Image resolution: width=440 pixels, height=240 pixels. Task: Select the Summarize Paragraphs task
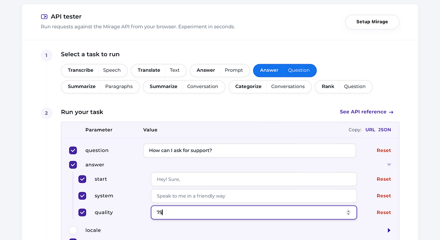pos(100,87)
